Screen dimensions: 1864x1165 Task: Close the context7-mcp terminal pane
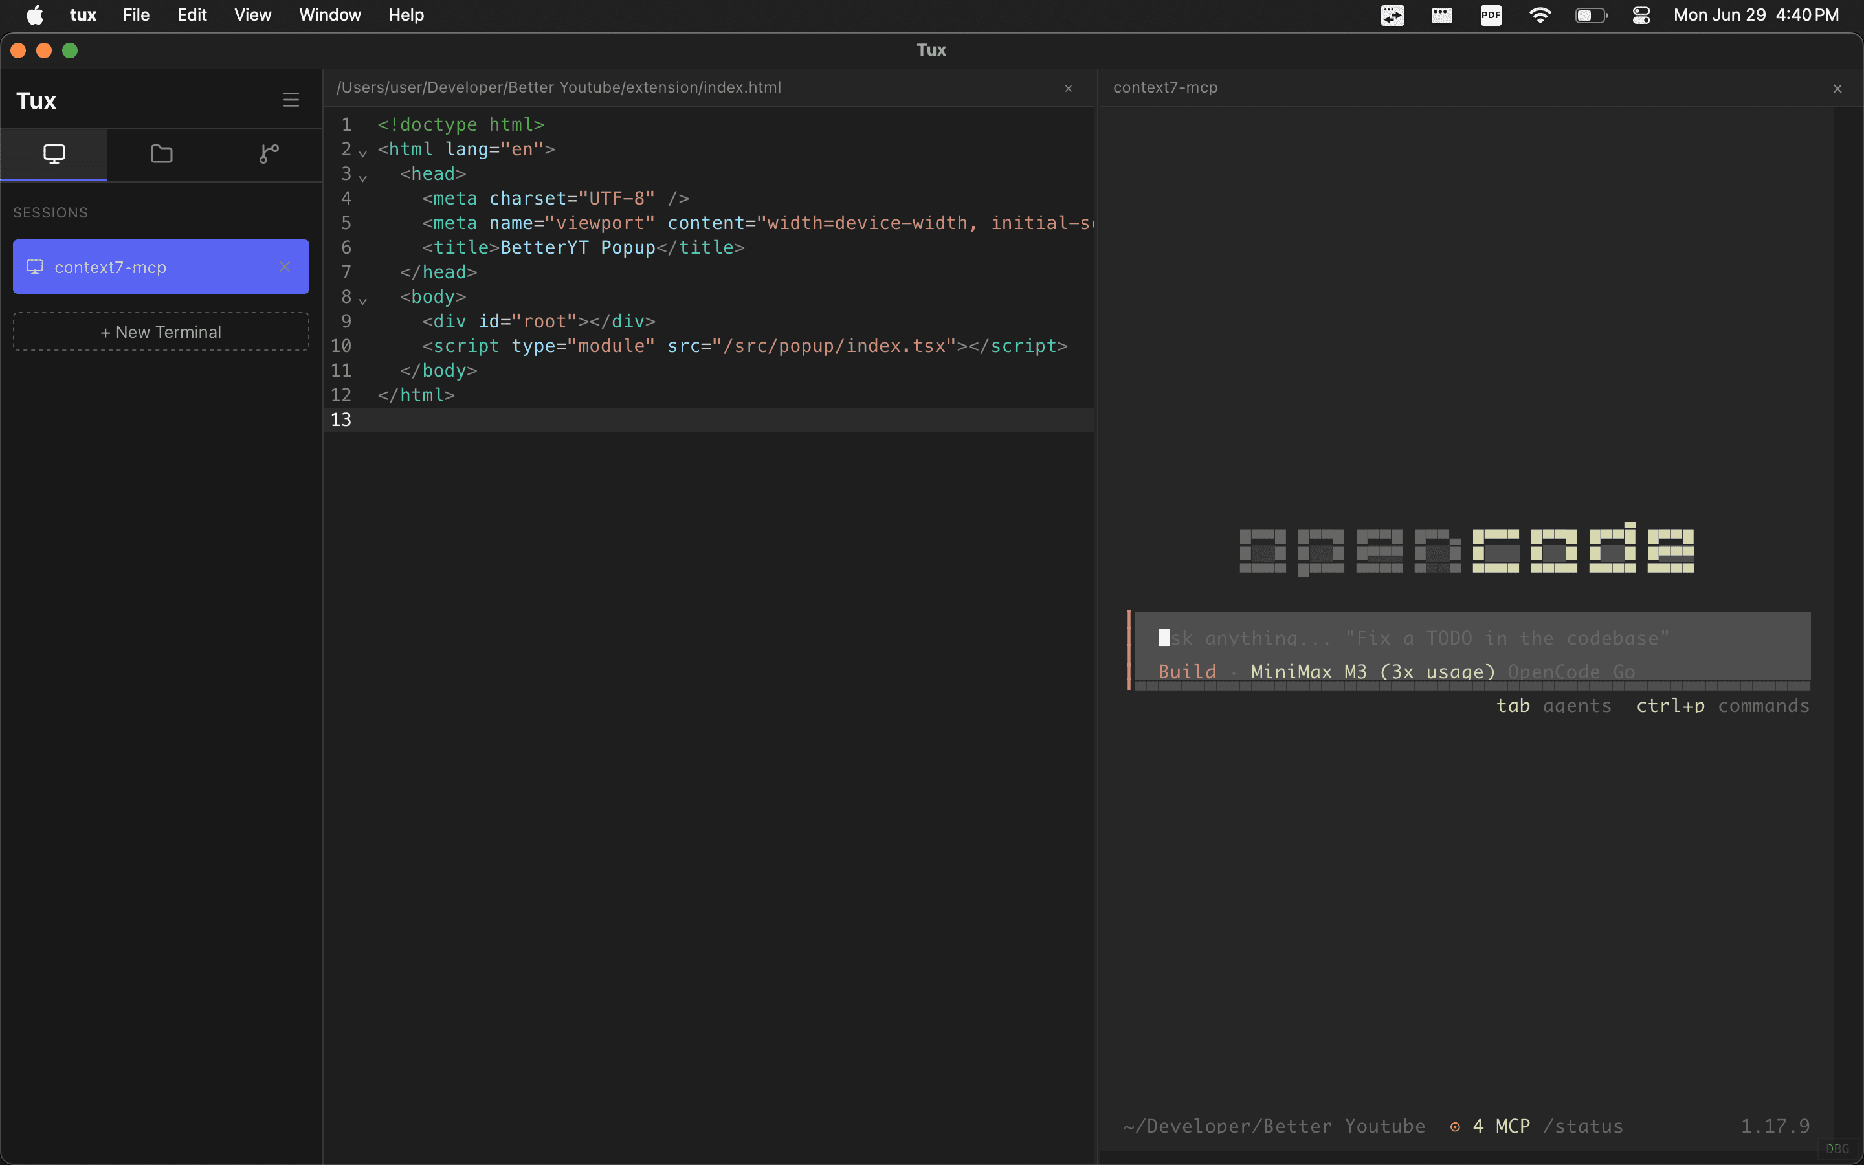[x=1837, y=89]
